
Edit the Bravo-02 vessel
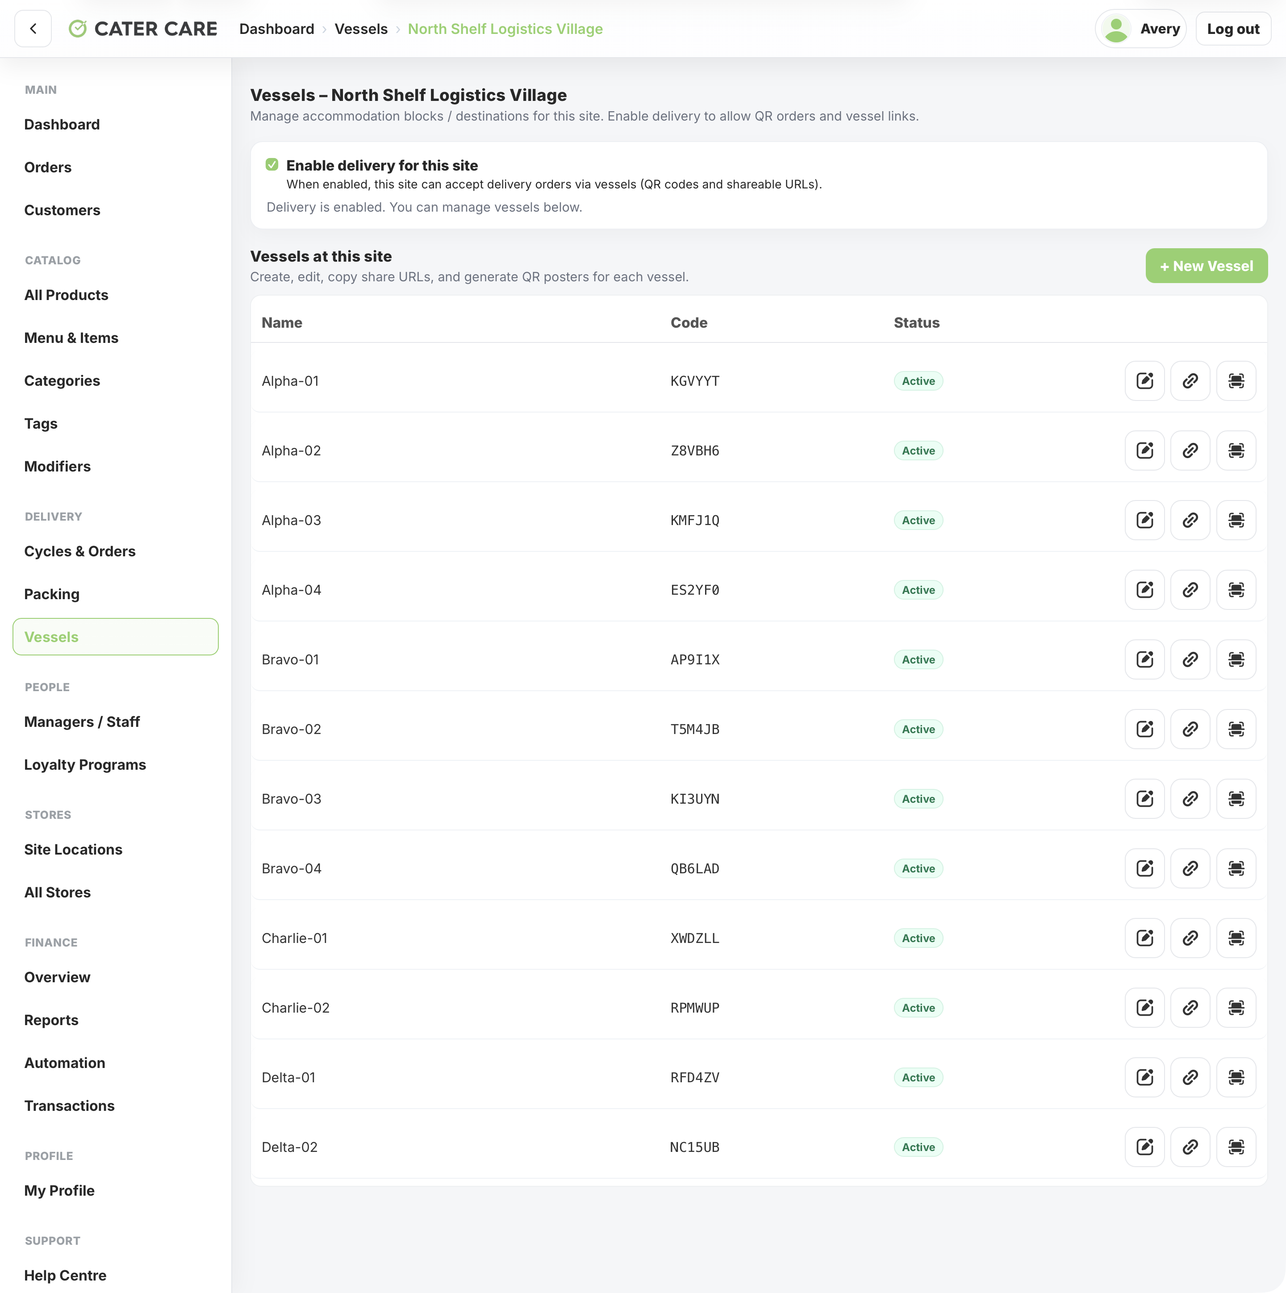[1145, 729]
